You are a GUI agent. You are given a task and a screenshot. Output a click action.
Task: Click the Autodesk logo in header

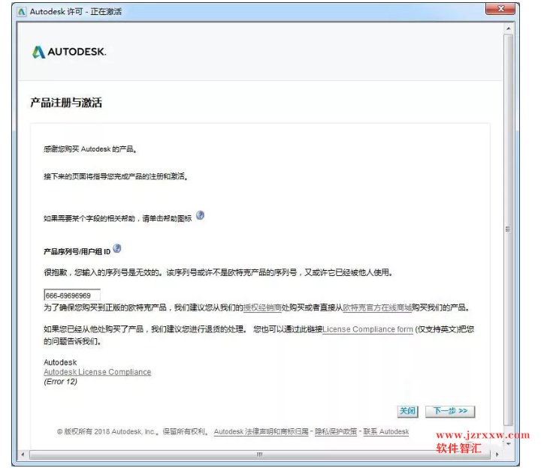pos(69,52)
